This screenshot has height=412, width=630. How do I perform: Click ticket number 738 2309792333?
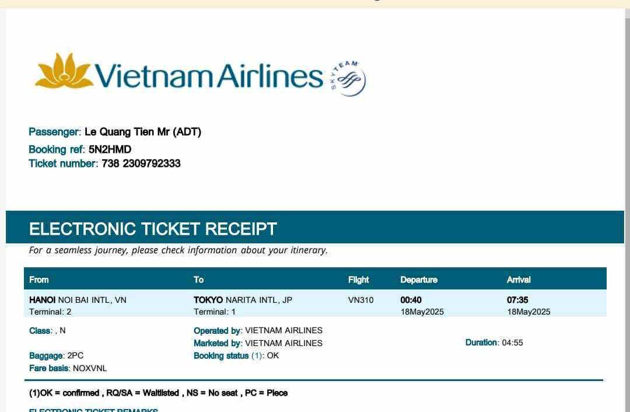coord(141,163)
